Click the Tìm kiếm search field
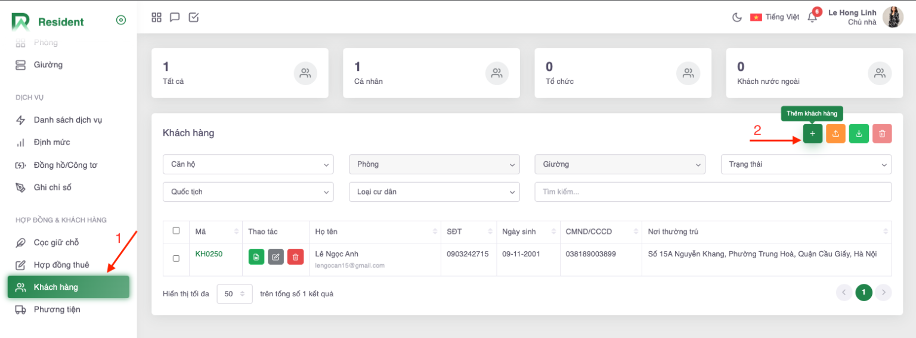Image resolution: width=916 pixels, height=338 pixels. 713,192
